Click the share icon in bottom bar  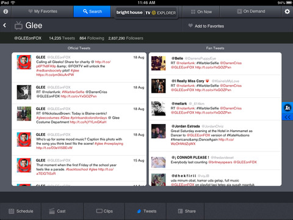click(x=180, y=211)
